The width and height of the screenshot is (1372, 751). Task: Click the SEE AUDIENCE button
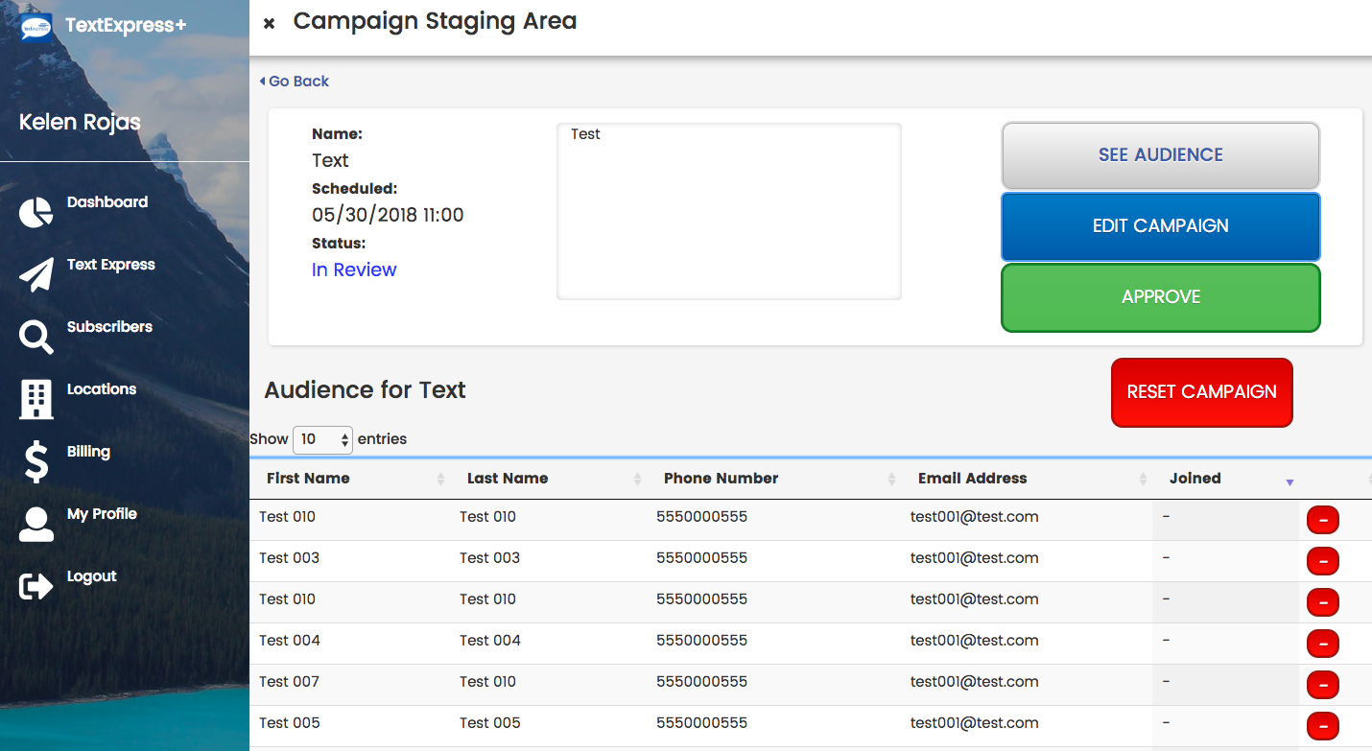pyautogui.click(x=1161, y=155)
